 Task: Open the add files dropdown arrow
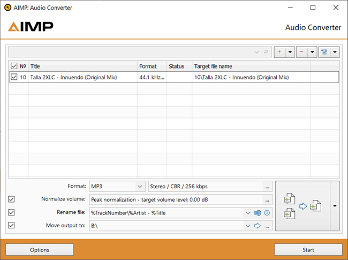coord(290,52)
